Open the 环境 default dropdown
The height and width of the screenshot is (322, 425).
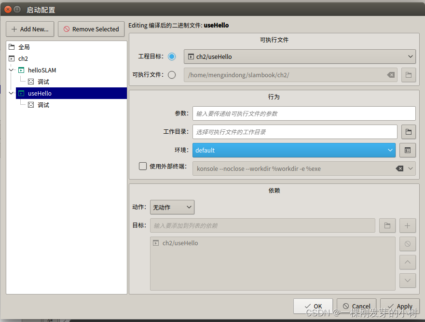tap(390, 150)
